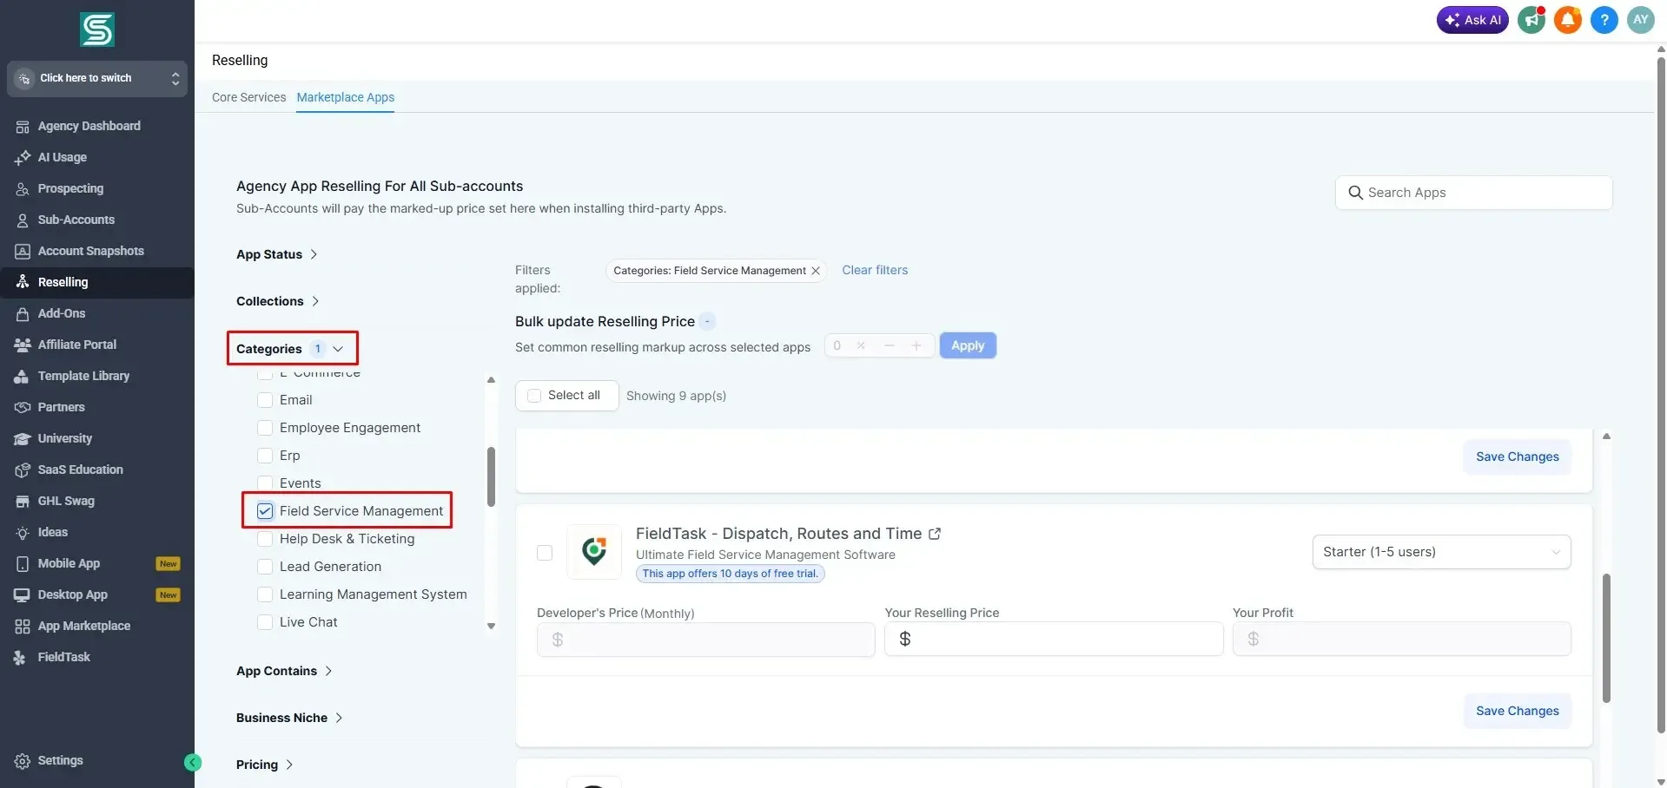Open the AI Usage sidebar item
Viewport: 1667px width, 788px height.
point(62,157)
